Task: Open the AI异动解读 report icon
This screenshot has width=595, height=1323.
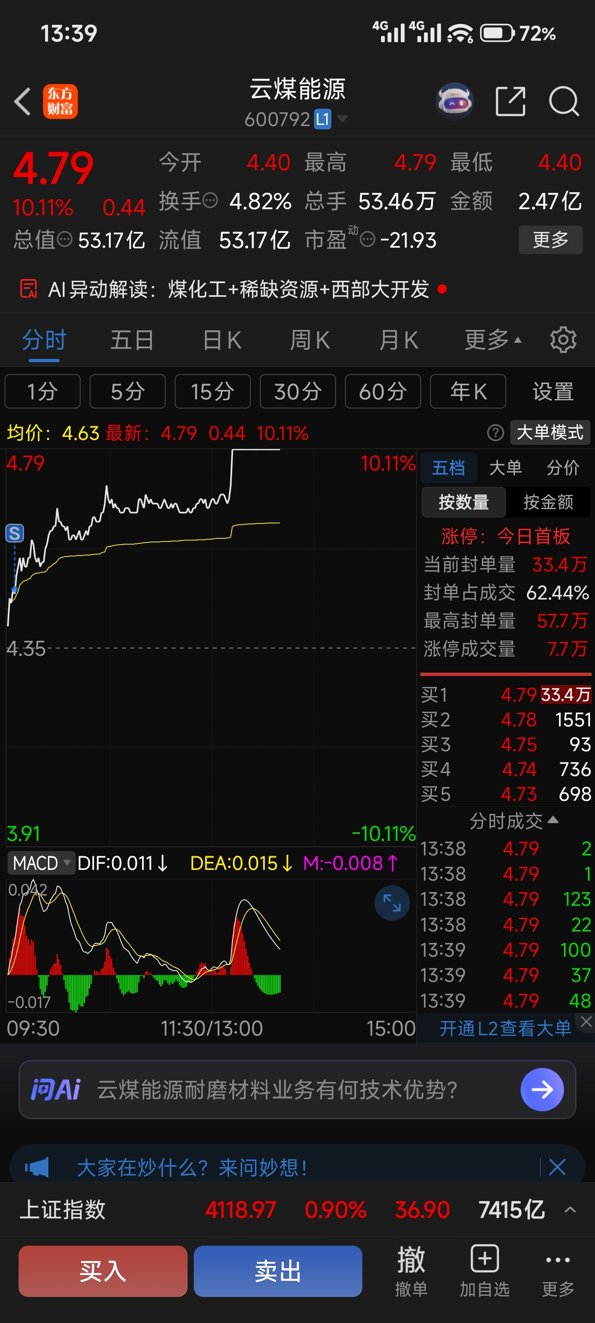Action: [28, 289]
